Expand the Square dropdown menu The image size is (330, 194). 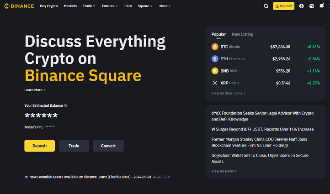pos(145,6)
